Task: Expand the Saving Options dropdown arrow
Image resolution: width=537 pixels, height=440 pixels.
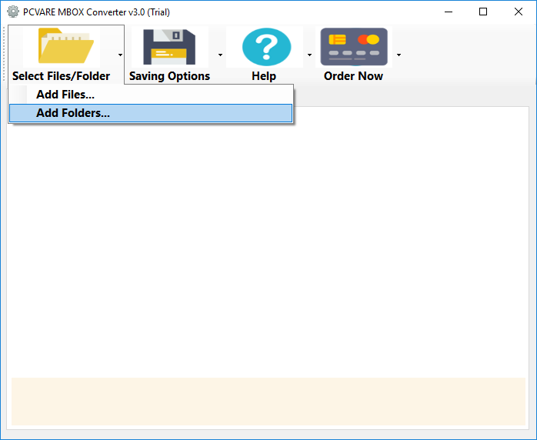Action: (x=220, y=55)
